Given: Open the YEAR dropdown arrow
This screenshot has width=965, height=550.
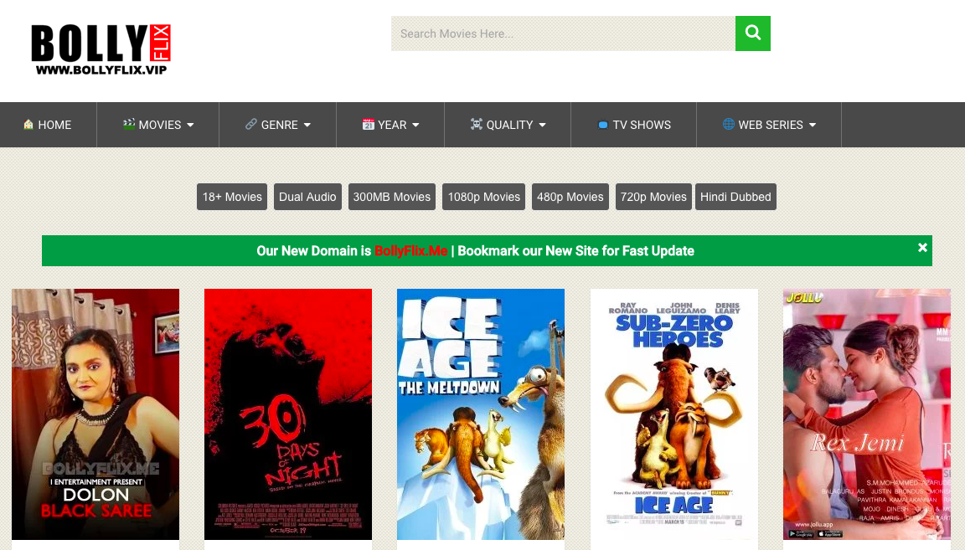Looking at the screenshot, I should click(415, 126).
